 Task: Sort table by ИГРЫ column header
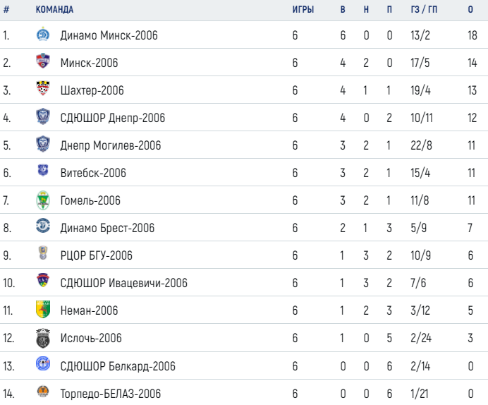pyautogui.click(x=303, y=10)
